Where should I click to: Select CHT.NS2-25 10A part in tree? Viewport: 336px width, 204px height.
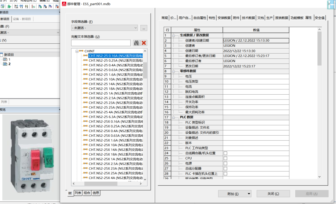(x=115, y=79)
